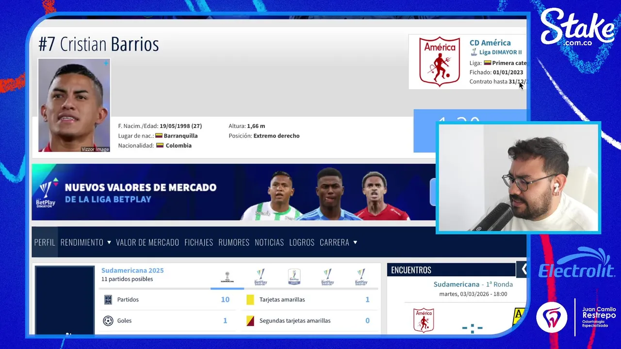The image size is (621, 349).
Task: Click the yellow card icon for Tarjetas amarillas
Action: [x=250, y=300]
